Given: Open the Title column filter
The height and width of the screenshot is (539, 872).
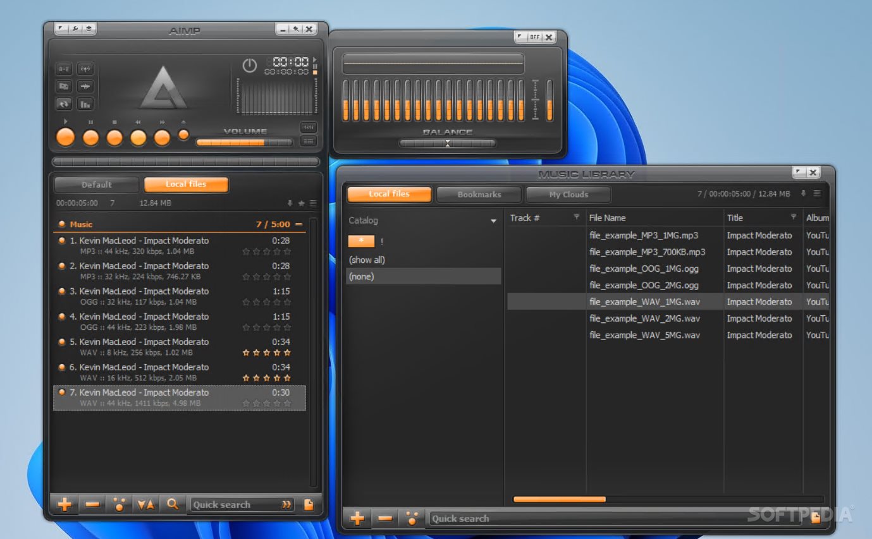Looking at the screenshot, I should (794, 217).
